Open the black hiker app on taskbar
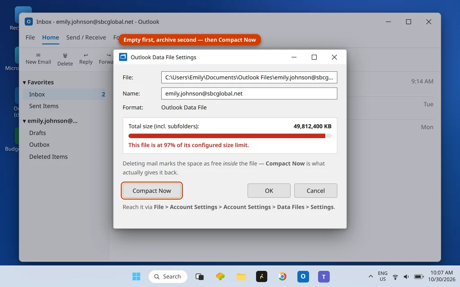This screenshot has height=287, width=460. point(261,276)
